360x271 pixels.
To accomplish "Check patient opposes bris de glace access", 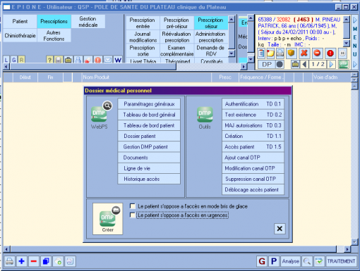I will pyautogui.click(x=133, y=206).
